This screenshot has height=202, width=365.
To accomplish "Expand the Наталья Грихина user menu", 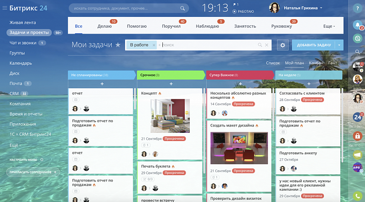I will (321, 8).
